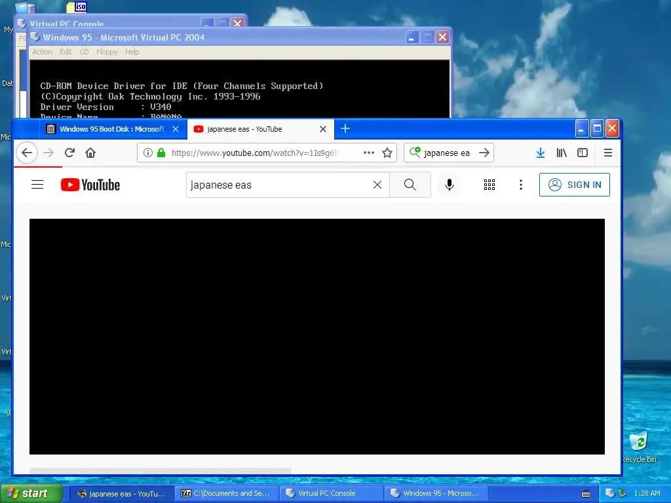Image resolution: width=671 pixels, height=503 pixels.
Task: Click the YouTube logo
Action: [90, 185]
